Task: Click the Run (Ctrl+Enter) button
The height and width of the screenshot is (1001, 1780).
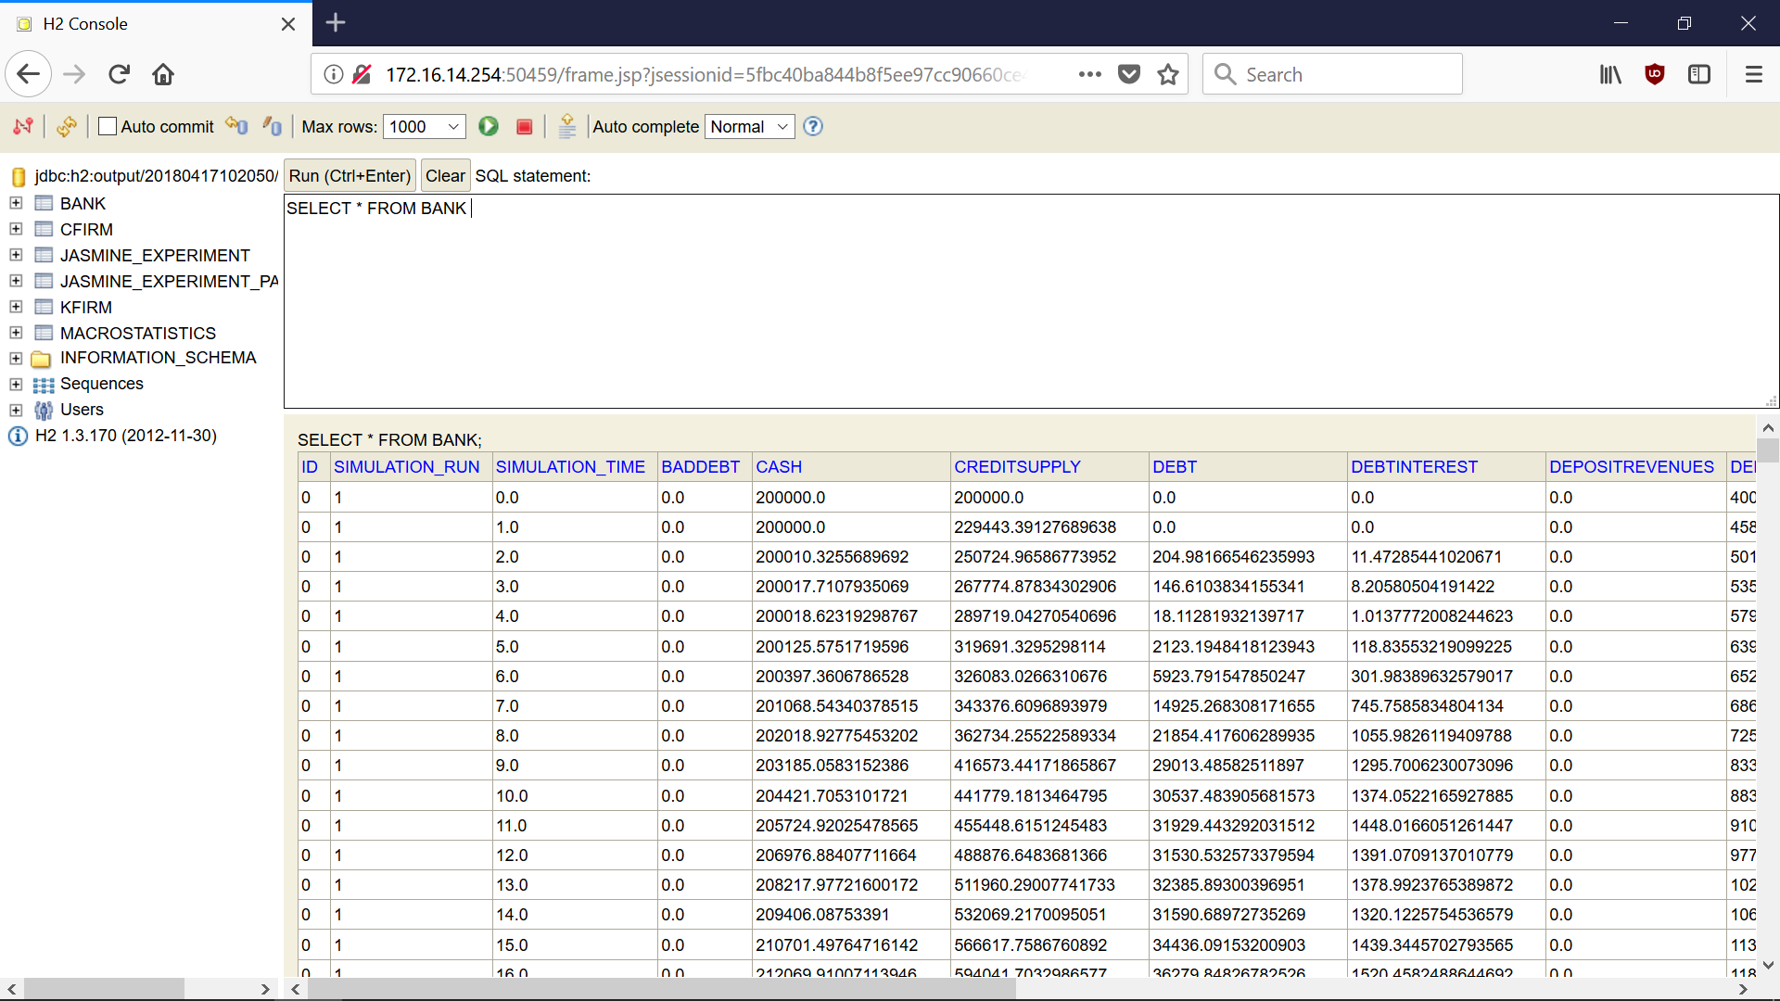Action: 350,176
